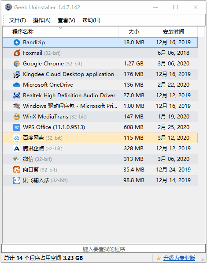Click the Realtek Audio Driver icon
This screenshot has height=263, width=207.
(x=17, y=95)
